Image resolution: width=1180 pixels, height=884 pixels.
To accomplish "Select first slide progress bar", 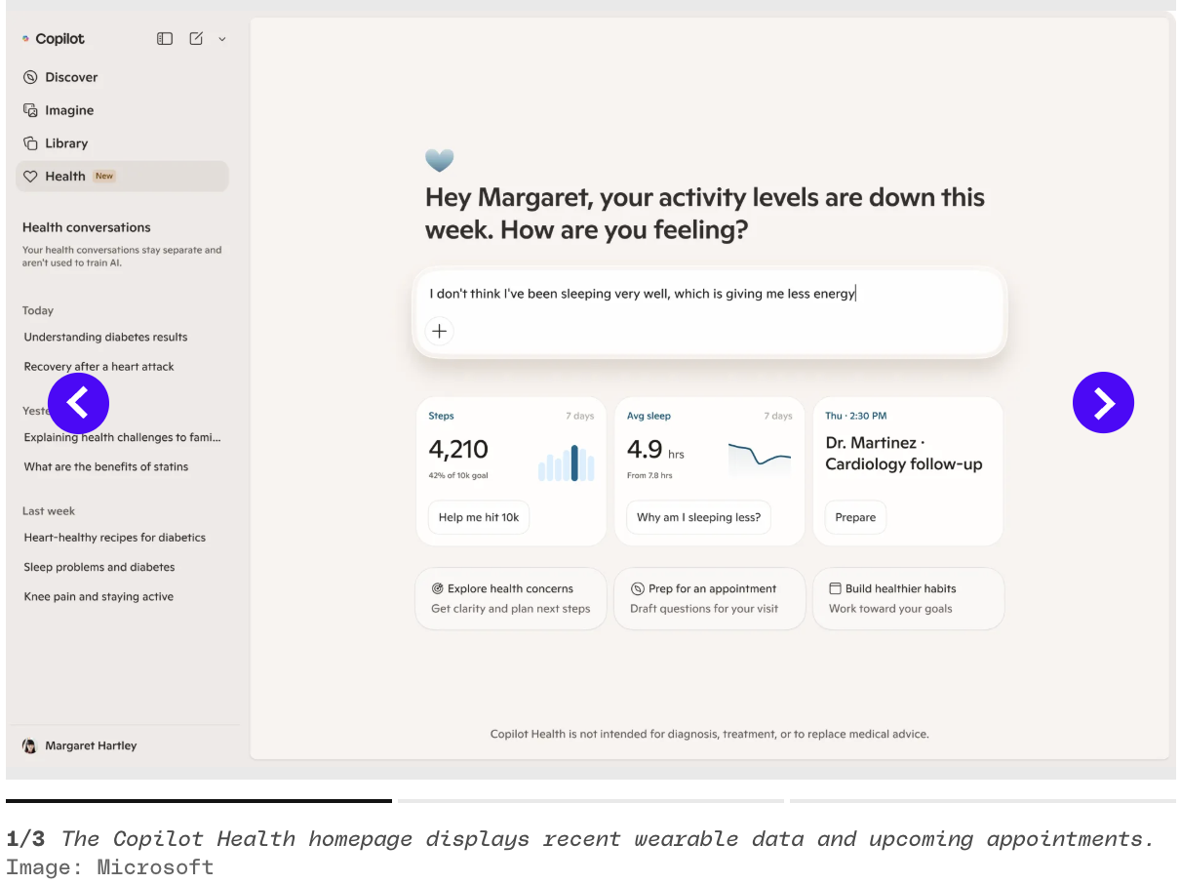I will tap(199, 801).
